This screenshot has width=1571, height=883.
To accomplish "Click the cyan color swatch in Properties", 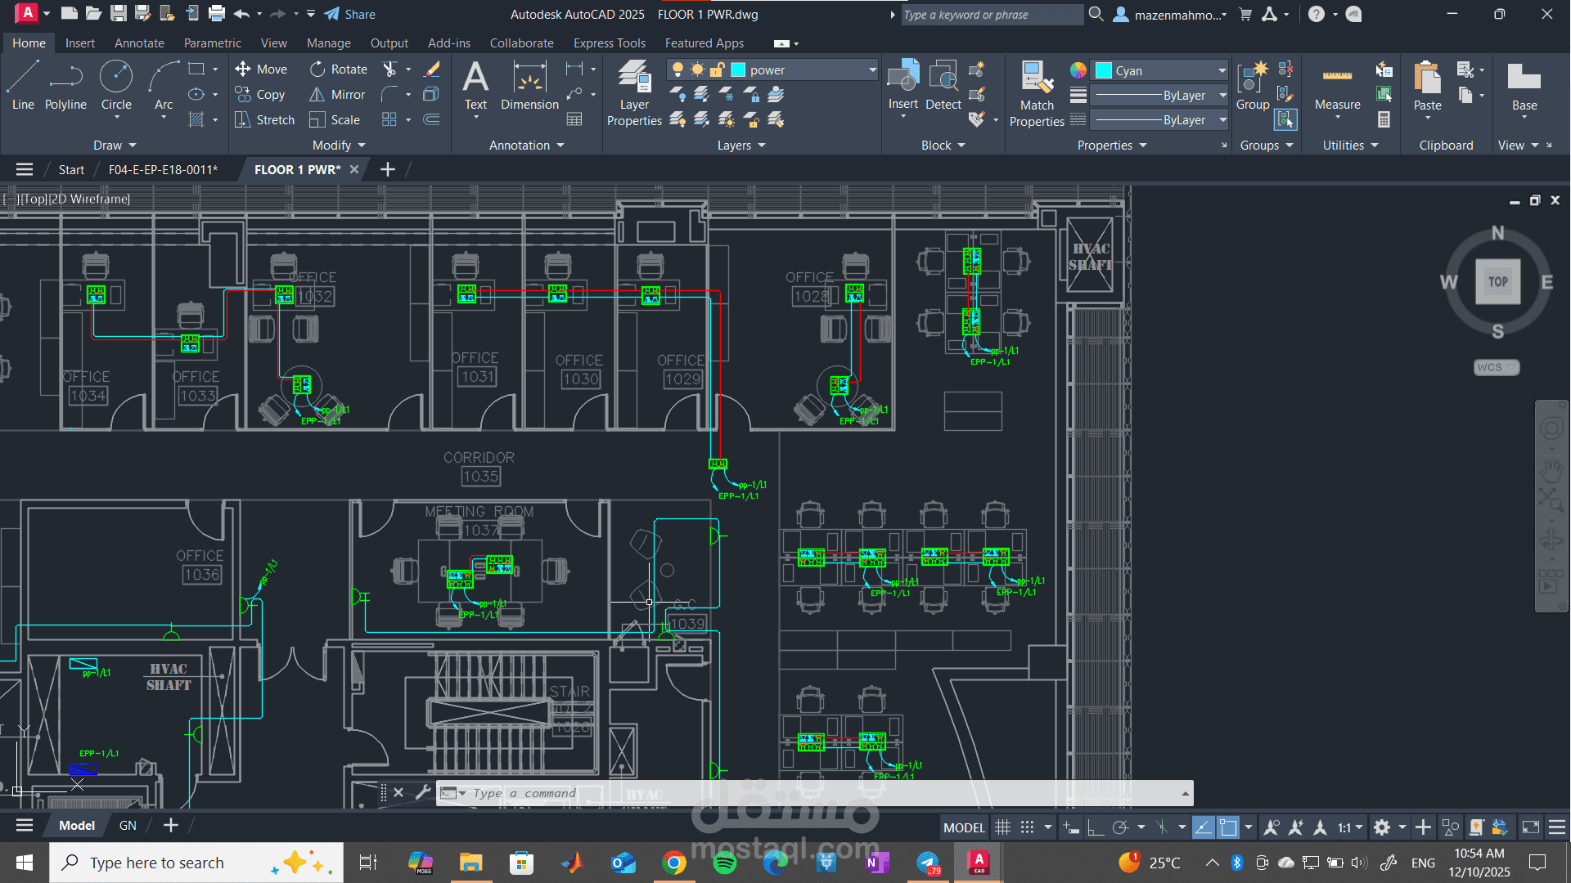I will tap(1104, 70).
